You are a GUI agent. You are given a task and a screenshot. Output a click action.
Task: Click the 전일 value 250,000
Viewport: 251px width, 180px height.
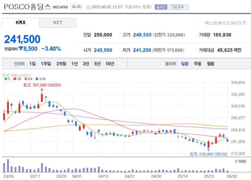coord(103,35)
